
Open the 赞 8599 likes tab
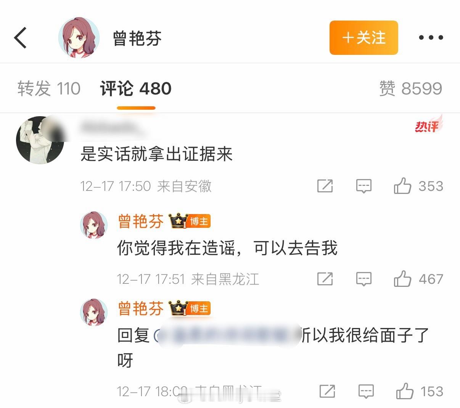[x=411, y=88]
